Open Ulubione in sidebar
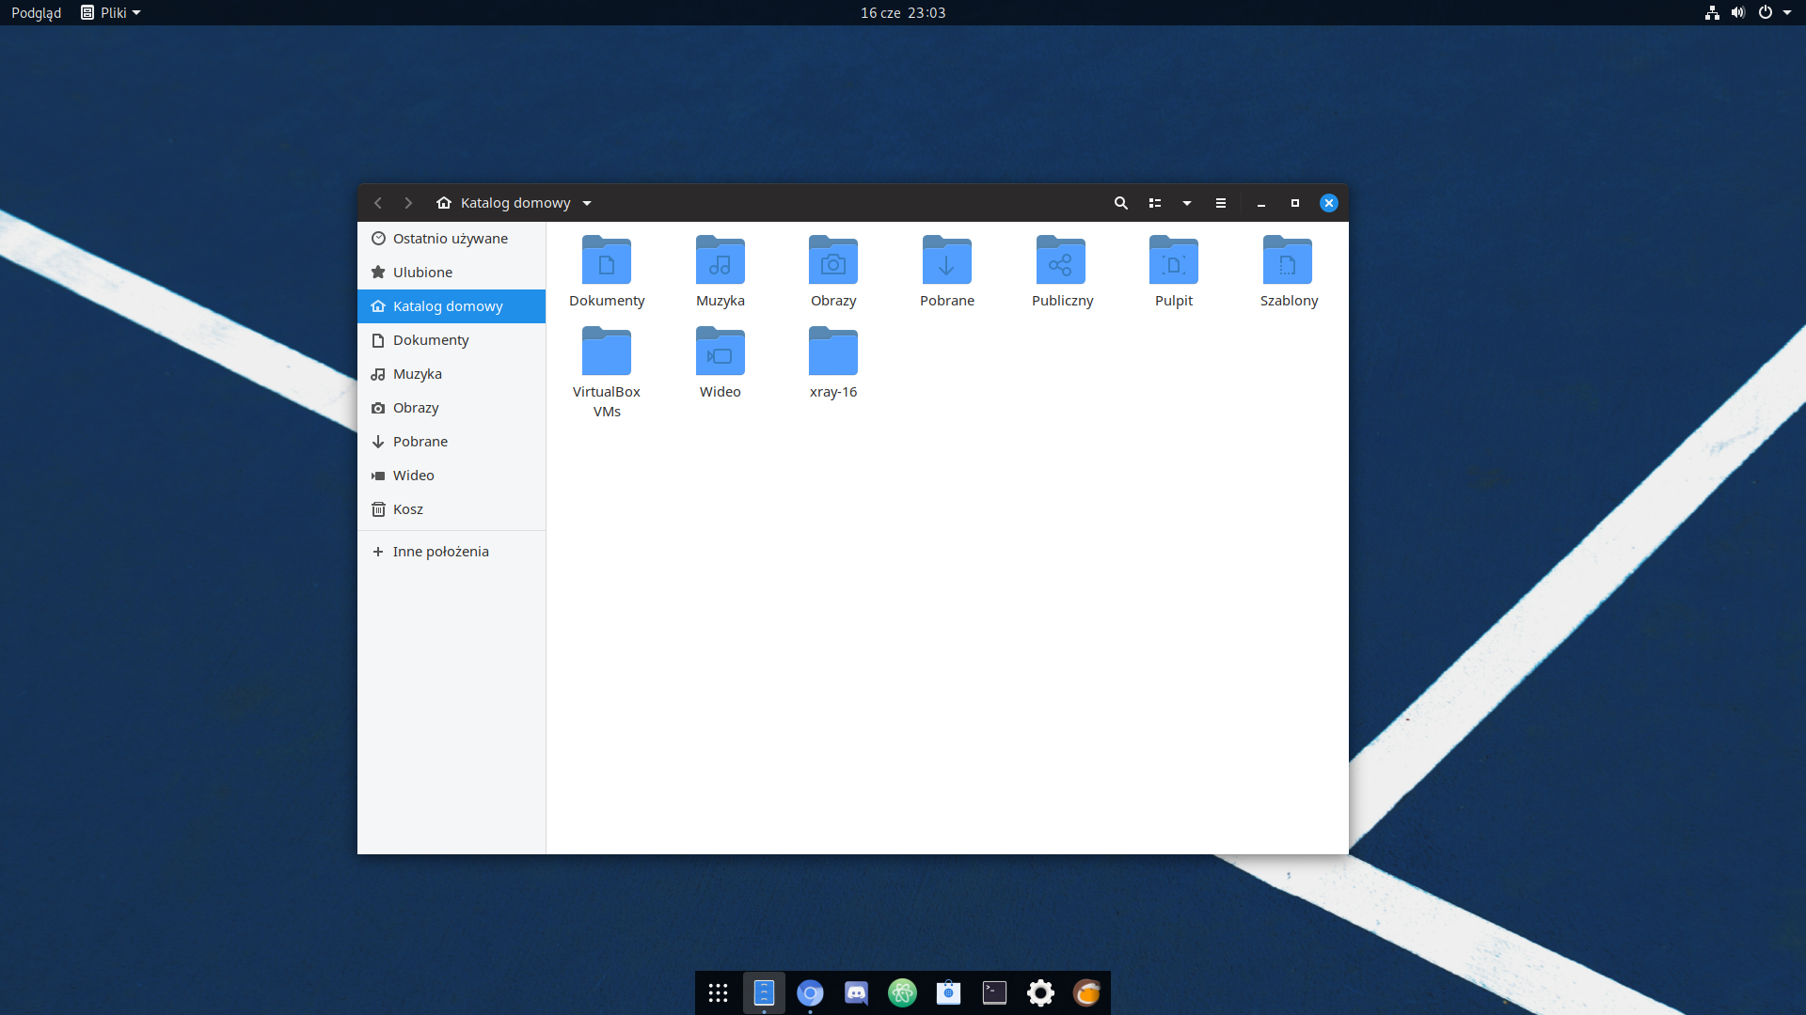Viewport: 1806px width, 1015px height. tap(451, 273)
